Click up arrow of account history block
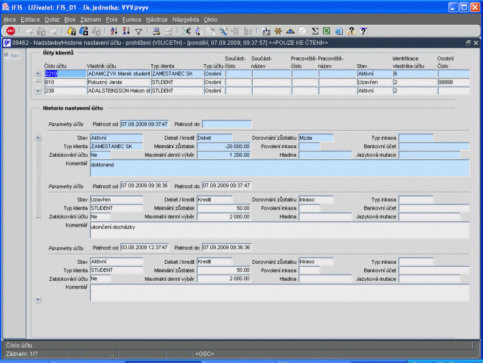 click(38, 137)
